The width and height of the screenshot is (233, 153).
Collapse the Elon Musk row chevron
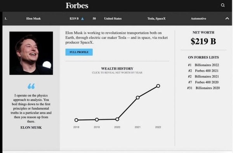[x=227, y=19]
